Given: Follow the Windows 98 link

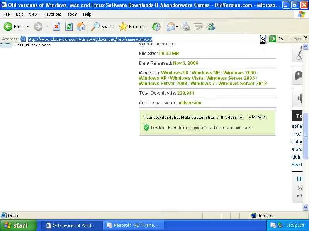Looking at the screenshot, I should click(x=175, y=73).
